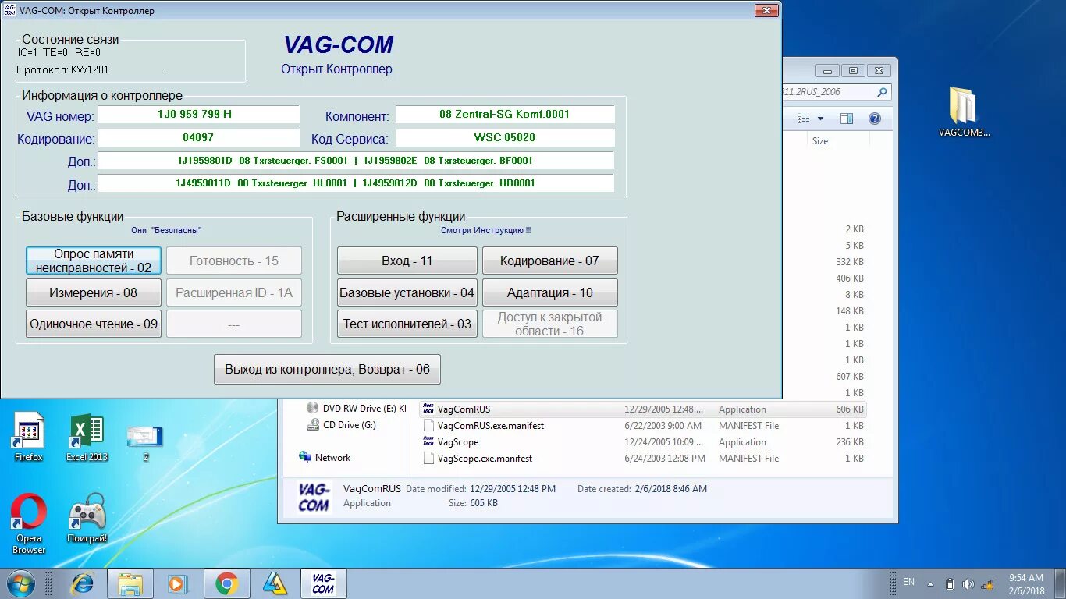Select the VAGCOM3... folder on desktop
This screenshot has height=599, width=1066.
click(x=964, y=112)
